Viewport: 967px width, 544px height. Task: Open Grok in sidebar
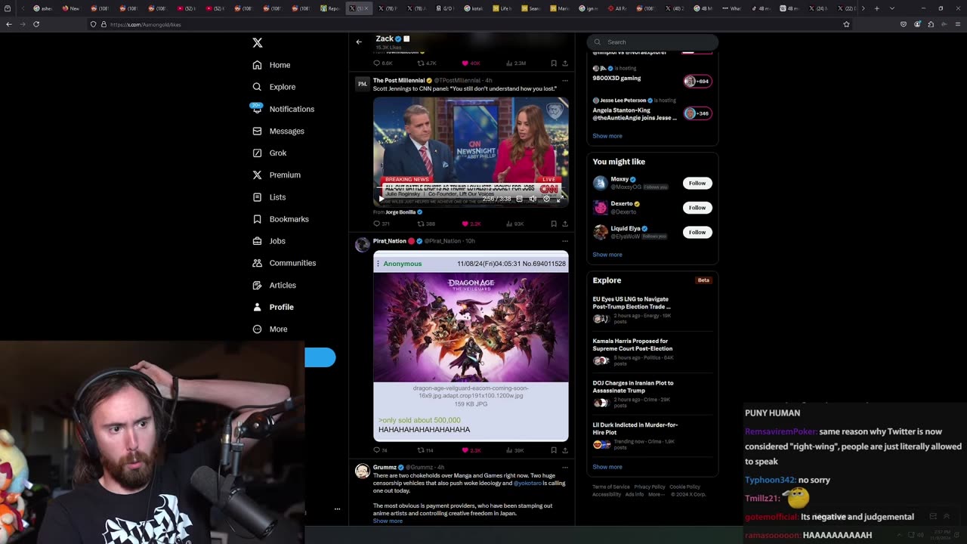coord(270,153)
